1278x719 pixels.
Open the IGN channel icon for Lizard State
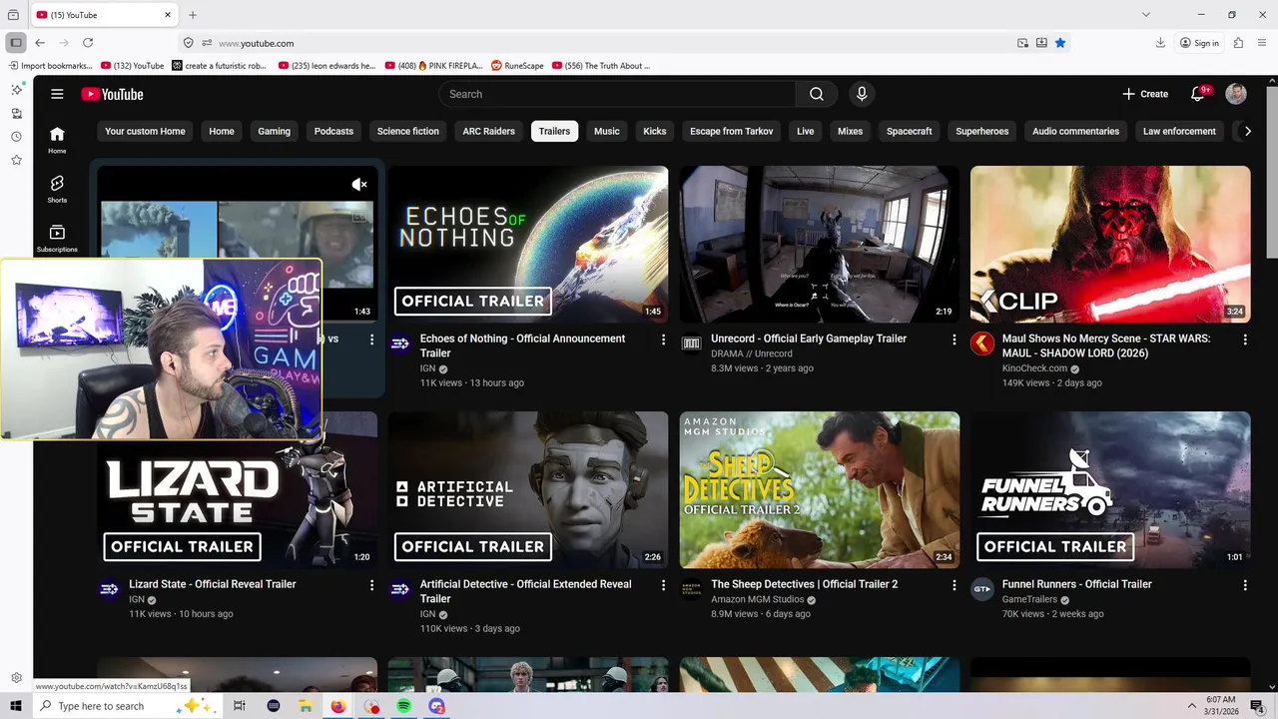(x=109, y=589)
